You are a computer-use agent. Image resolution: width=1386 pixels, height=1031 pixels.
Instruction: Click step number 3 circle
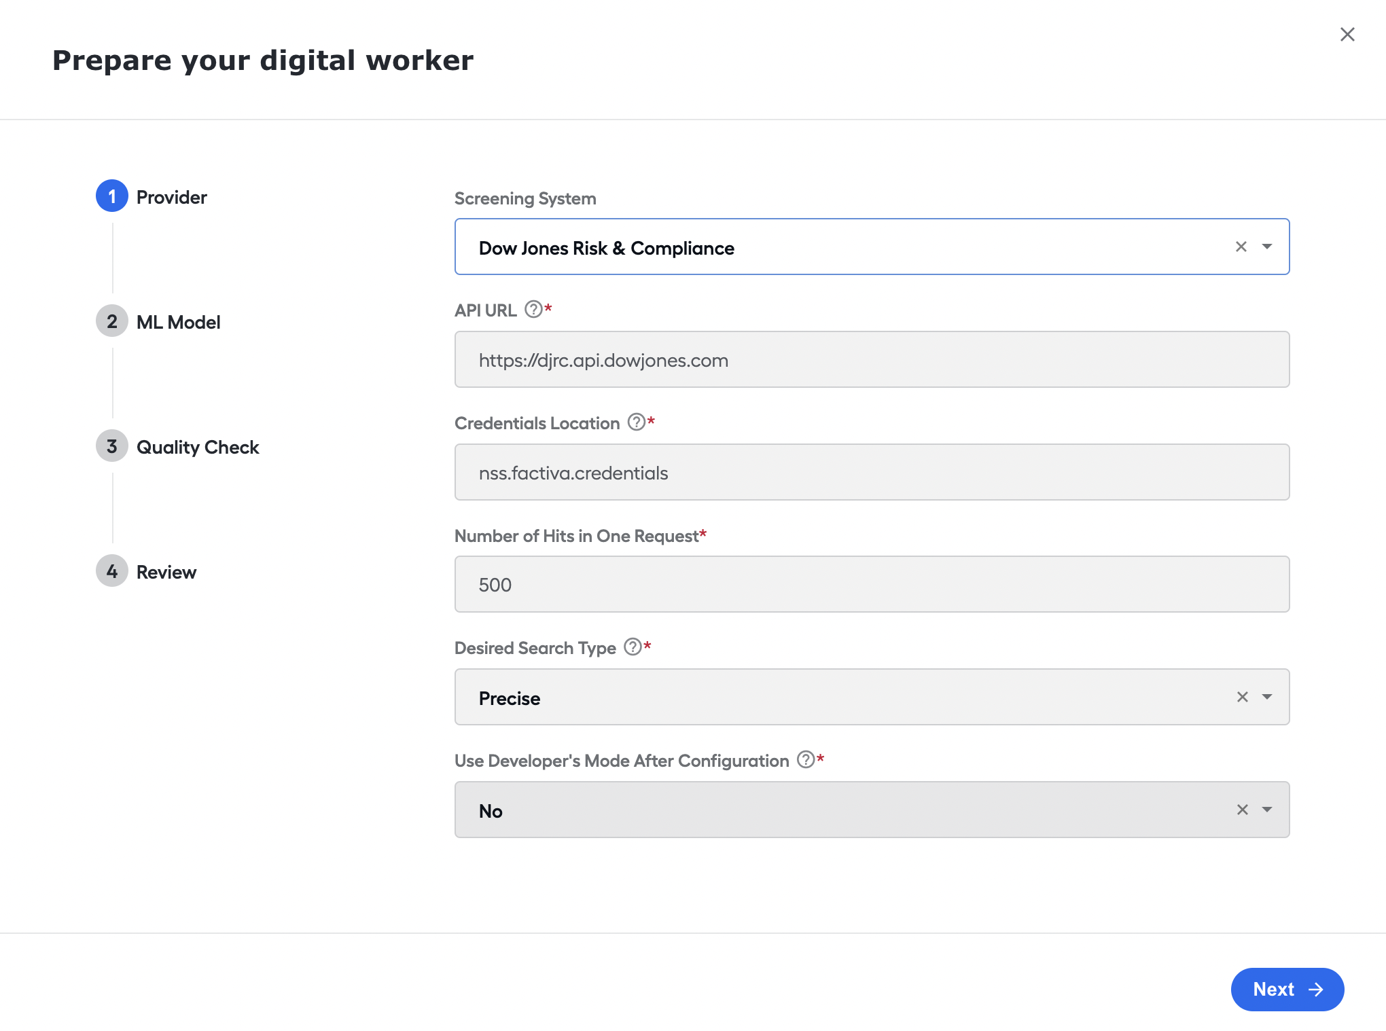tap(112, 446)
